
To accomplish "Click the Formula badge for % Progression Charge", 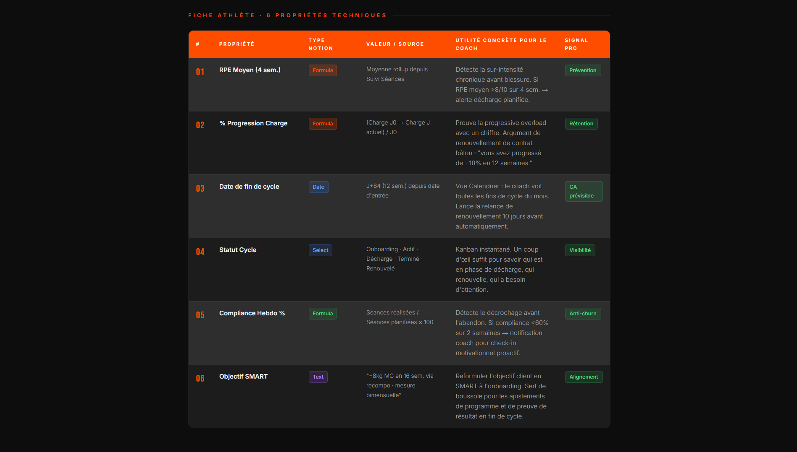I will [322, 124].
